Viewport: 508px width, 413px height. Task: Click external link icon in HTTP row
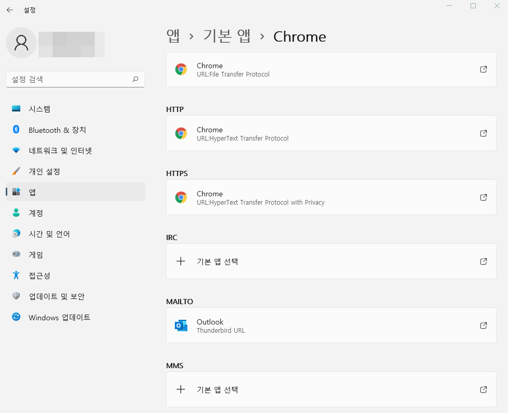click(484, 133)
